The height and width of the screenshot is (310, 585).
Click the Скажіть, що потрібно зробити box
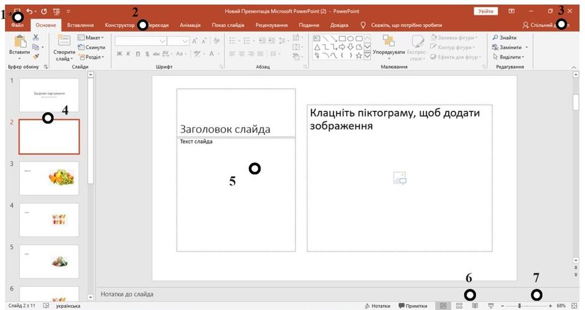click(401, 25)
